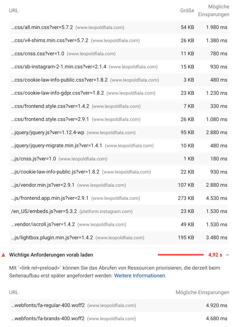The width and height of the screenshot is (243, 327).
Task: Click the Wichtige Anforderungen vorab laden heading
Action: 51,255
